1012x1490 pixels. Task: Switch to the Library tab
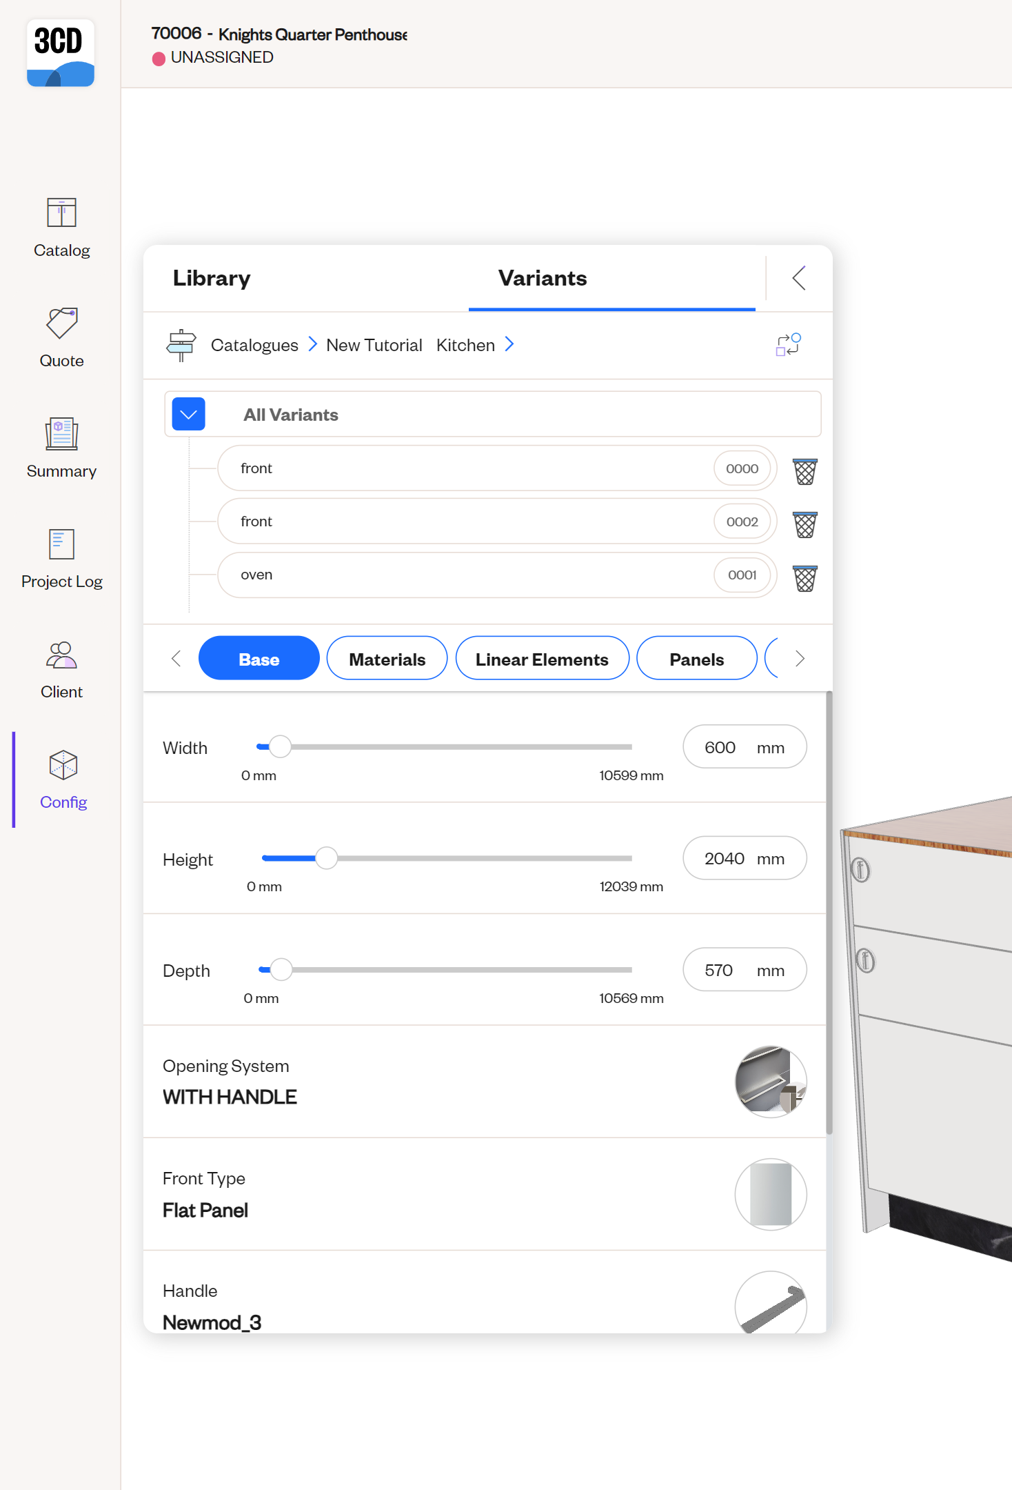pyautogui.click(x=212, y=278)
